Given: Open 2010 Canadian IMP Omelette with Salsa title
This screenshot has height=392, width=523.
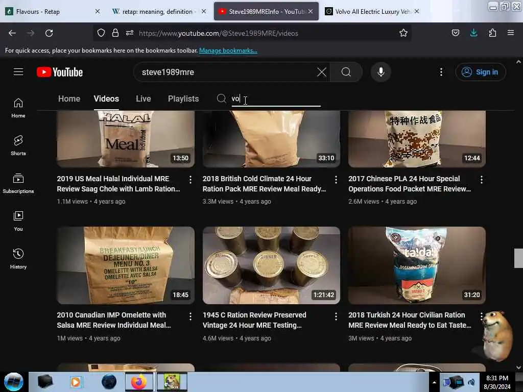Looking at the screenshot, I should tap(114, 320).
